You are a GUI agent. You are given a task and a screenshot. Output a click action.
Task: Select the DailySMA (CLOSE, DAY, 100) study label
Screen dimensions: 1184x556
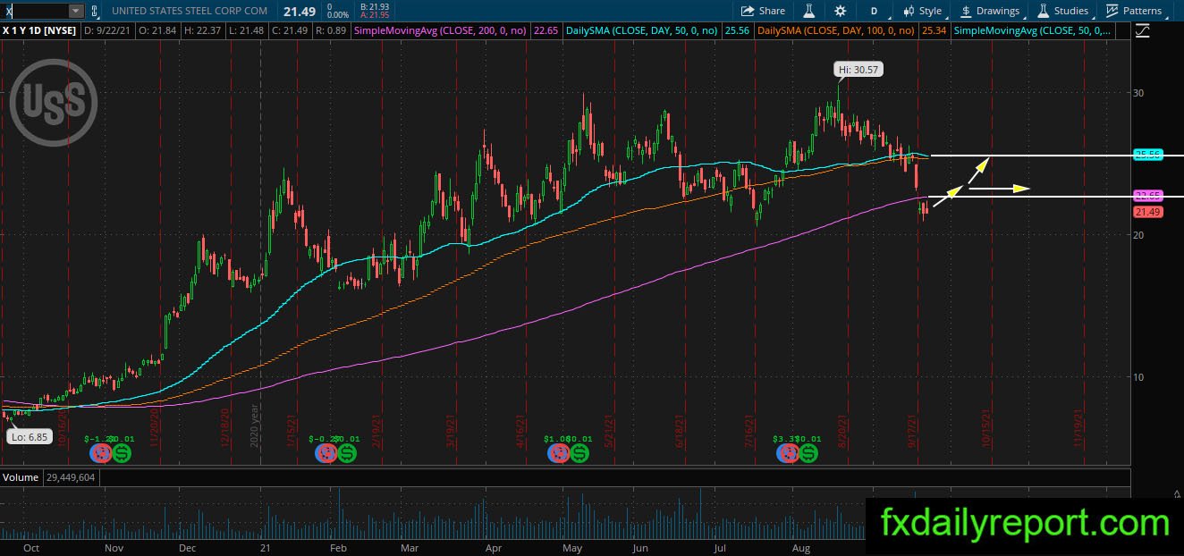[836, 30]
